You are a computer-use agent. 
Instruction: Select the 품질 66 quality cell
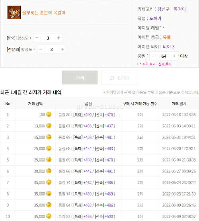click(x=88, y=171)
